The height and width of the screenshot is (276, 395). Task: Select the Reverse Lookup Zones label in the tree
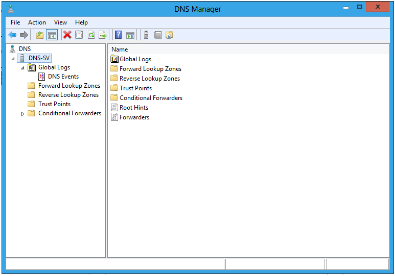pos(68,95)
